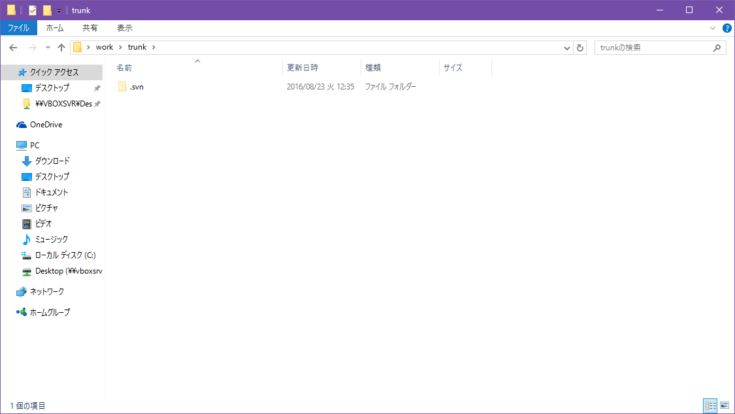Unpin デスクトップ from Quick Access
Screen dimensions: 735x414
coord(97,88)
